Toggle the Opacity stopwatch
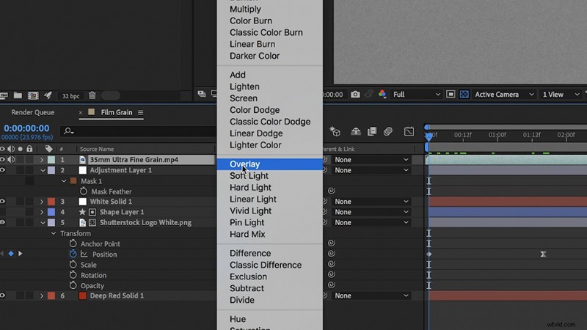The height and width of the screenshot is (330, 587). tap(73, 285)
